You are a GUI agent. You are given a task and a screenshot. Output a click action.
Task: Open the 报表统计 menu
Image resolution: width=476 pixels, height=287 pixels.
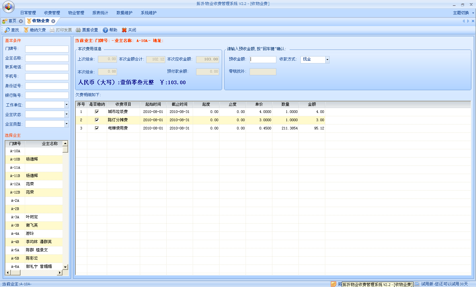pyautogui.click(x=100, y=13)
